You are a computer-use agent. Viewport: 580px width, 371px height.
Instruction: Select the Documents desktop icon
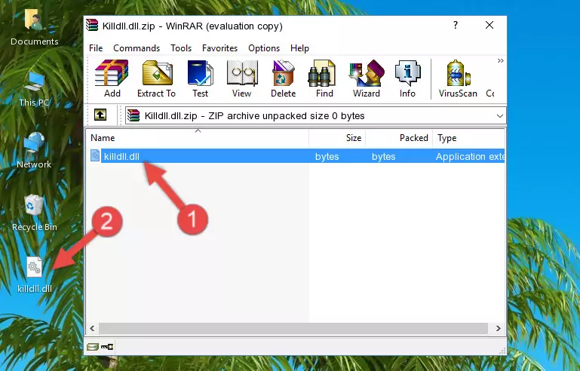point(34,27)
